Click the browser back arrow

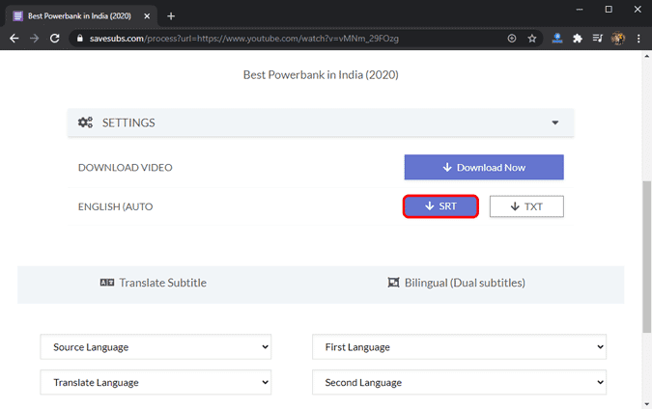pyautogui.click(x=14, y=39)
